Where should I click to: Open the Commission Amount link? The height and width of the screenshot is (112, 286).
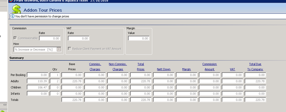tap(209, 67)
